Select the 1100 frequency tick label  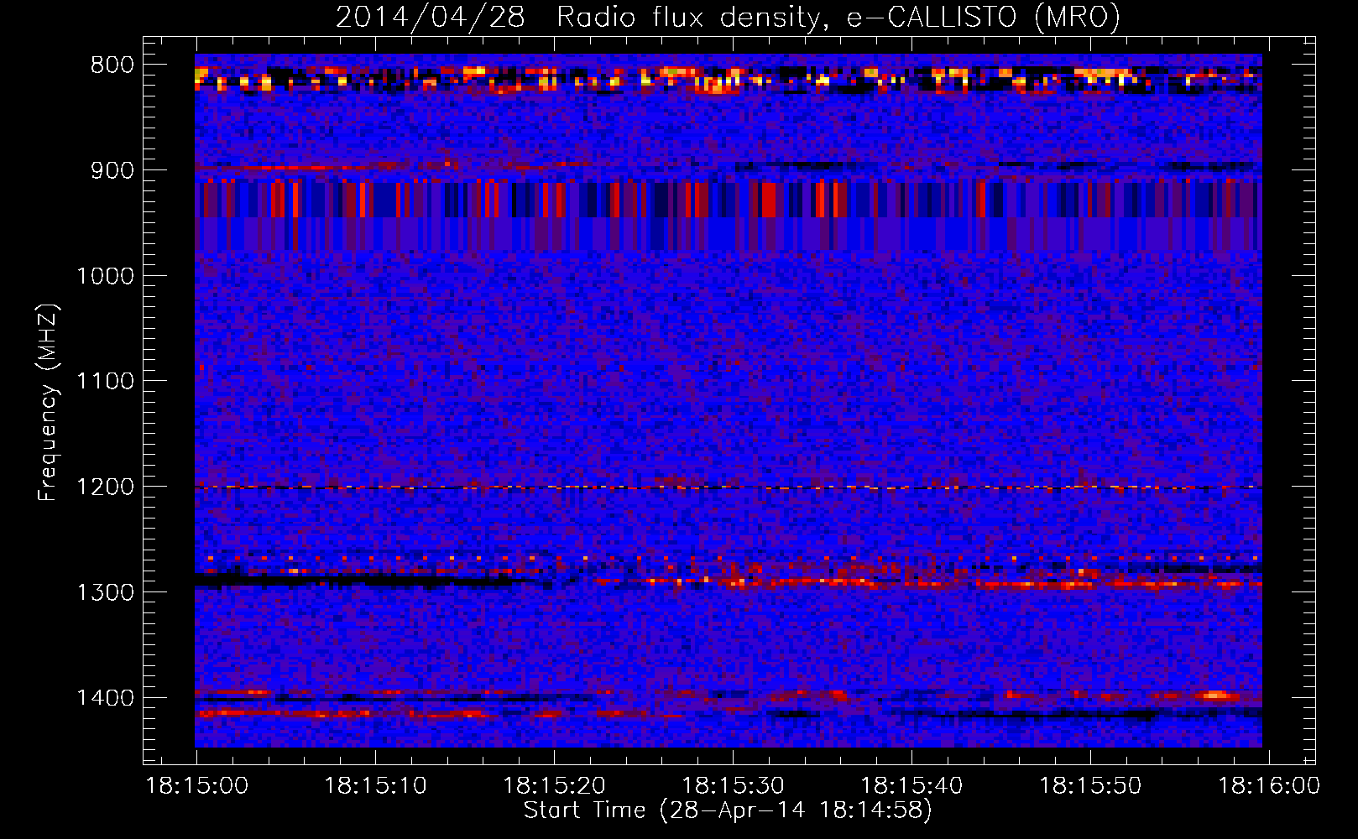pos(105,382)
